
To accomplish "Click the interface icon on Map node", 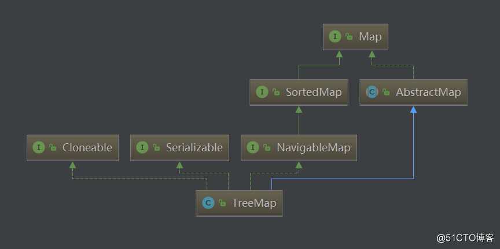I will click(x=335, y=37).
